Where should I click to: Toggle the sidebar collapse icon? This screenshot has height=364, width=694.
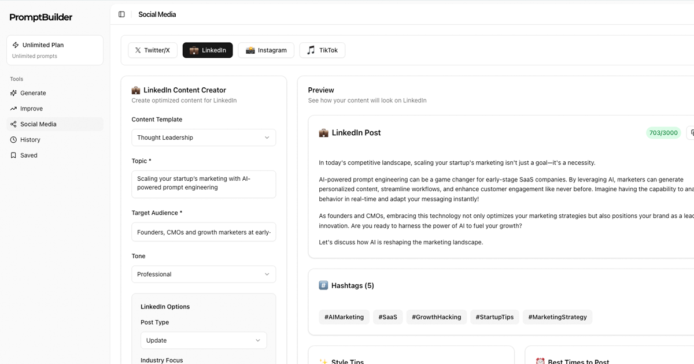pos(121,13)
